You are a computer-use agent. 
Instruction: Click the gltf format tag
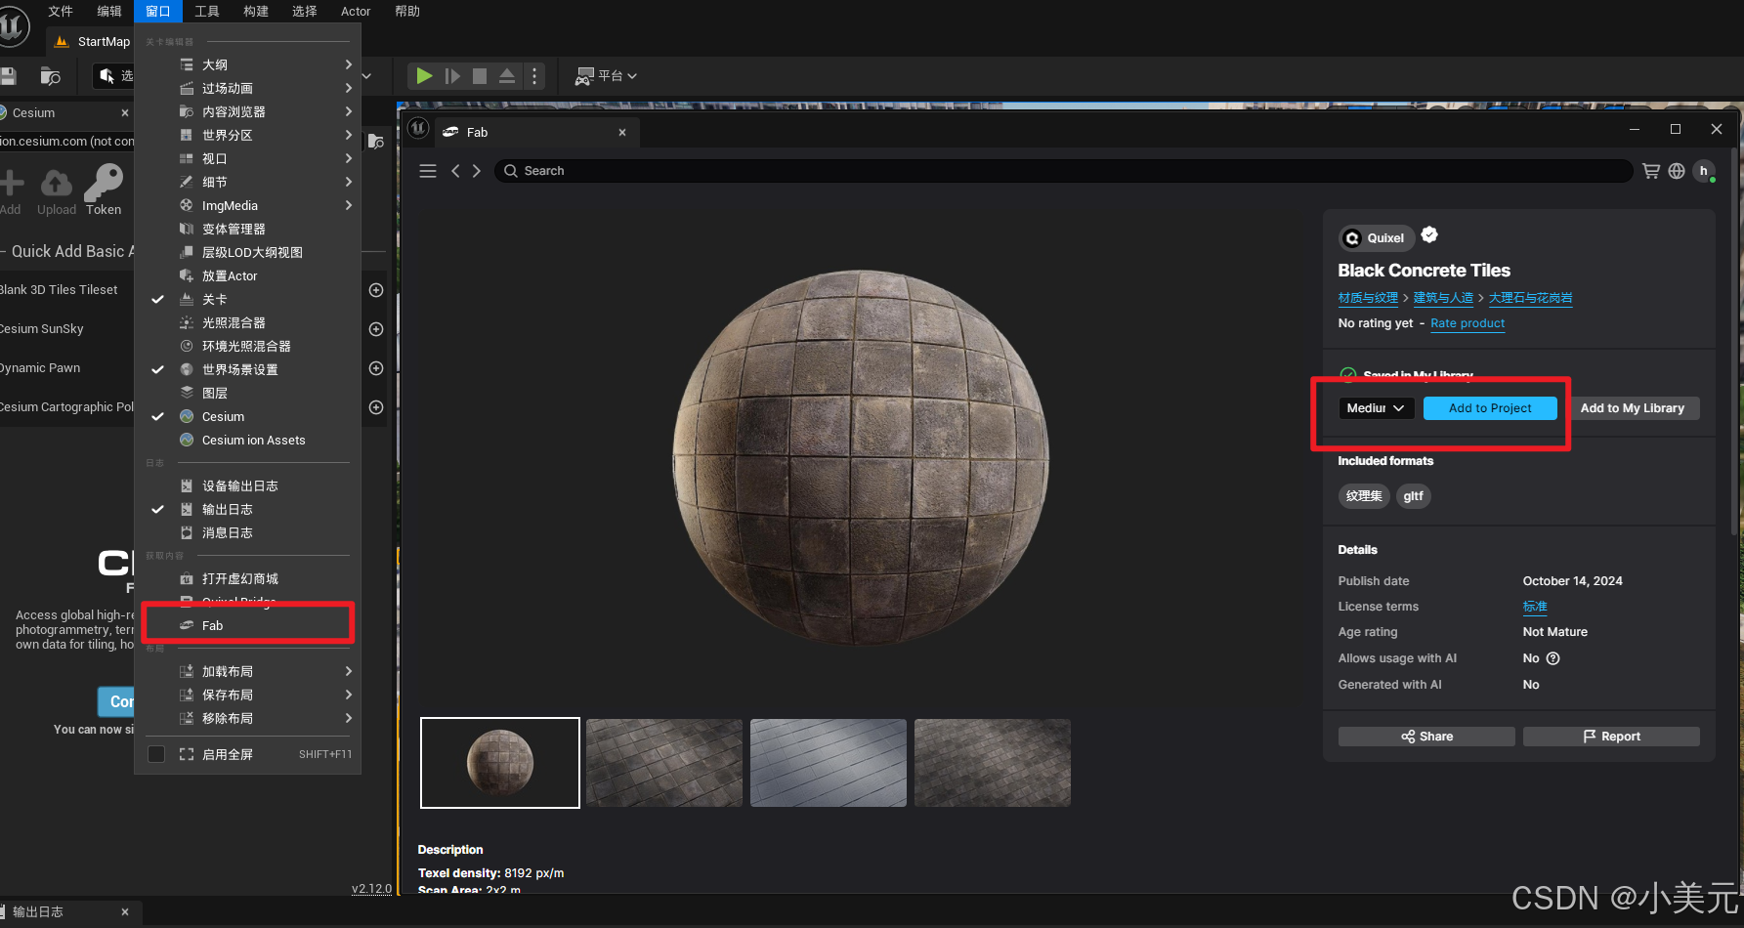pos(1413,496)
